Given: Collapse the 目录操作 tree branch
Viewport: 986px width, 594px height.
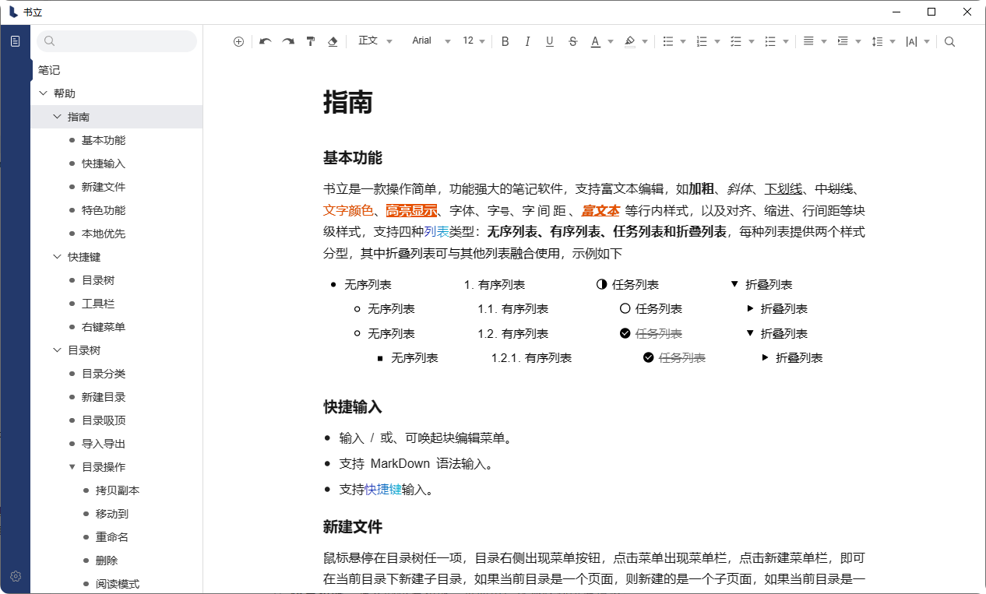Looking at the screenshot, I should click(x=72, y=466).
